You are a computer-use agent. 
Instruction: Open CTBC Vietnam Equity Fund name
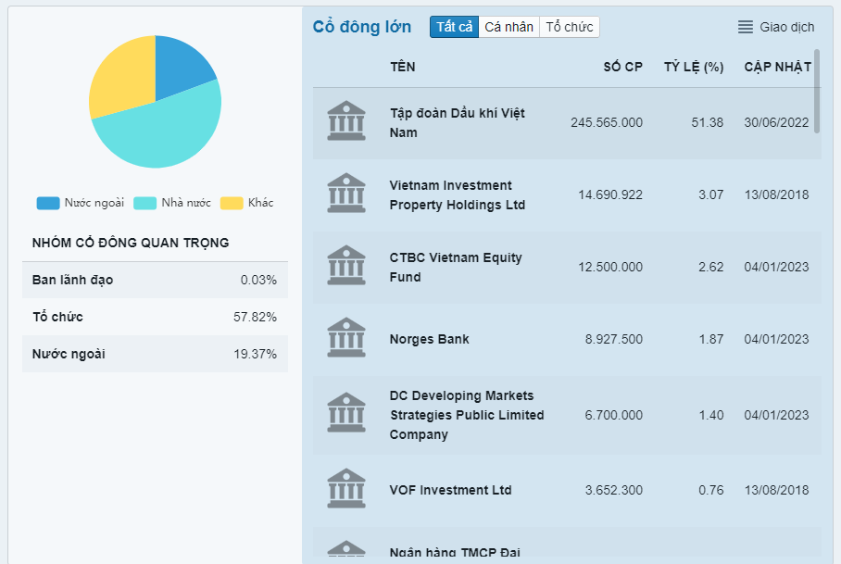pyautogui.click(x=456, y=267)
